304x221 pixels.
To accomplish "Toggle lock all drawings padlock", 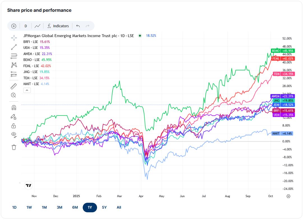I will click(14, 126).
